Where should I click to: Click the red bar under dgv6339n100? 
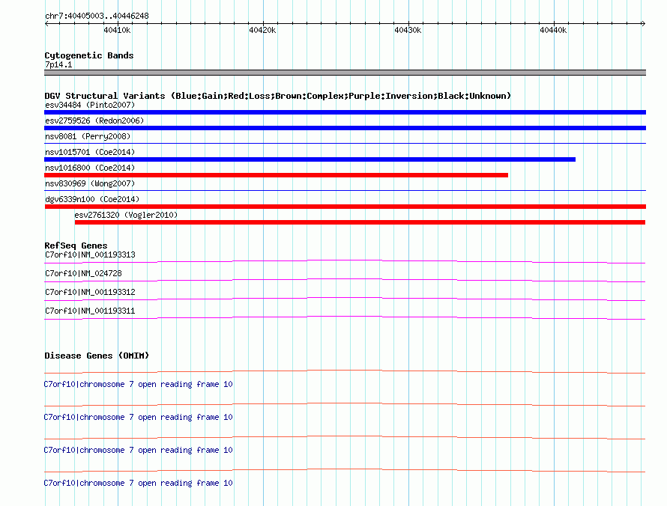pos(345,207)
